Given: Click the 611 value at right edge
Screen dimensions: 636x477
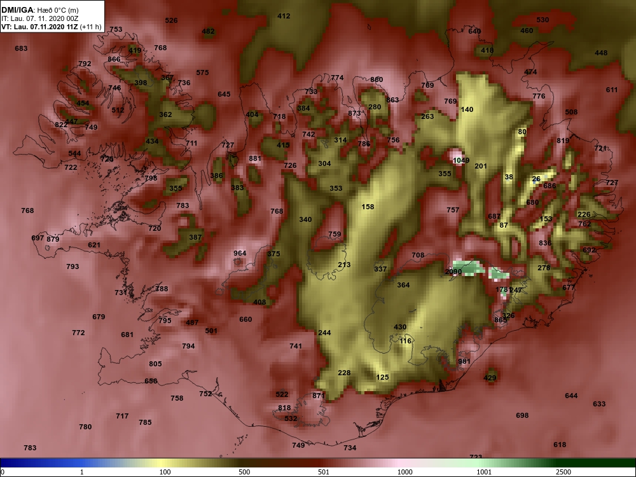Looking at the screenshot, I should [x=612, y=90].
